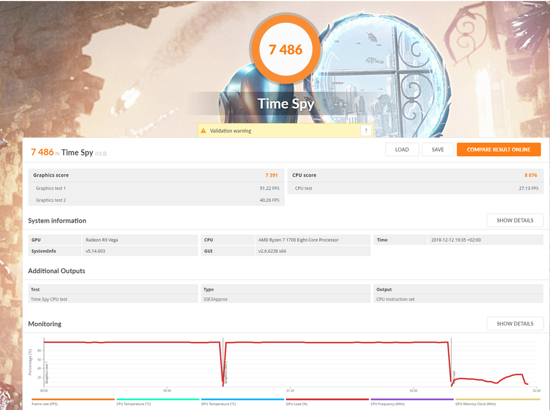Show details for System information
The height and width of the screenshot is (410, 550).
click(515, 220)
